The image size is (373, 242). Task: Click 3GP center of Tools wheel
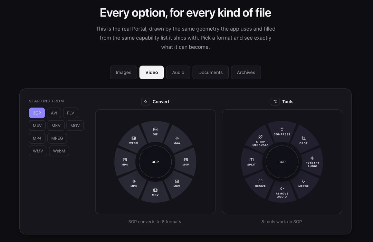tap(282, 162)
